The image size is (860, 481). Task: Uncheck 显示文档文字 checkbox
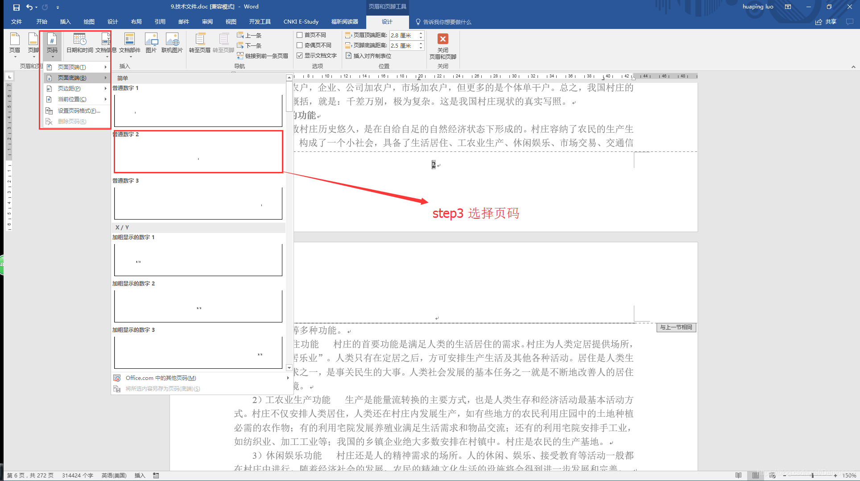coord(300,55)
